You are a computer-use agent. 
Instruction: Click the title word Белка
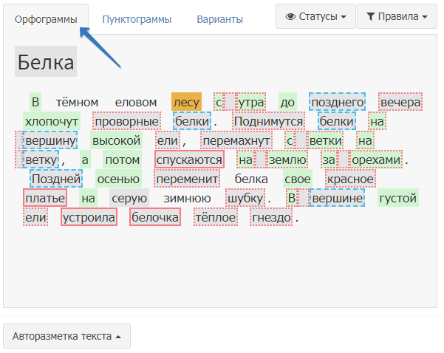click(x=46, y=61)
